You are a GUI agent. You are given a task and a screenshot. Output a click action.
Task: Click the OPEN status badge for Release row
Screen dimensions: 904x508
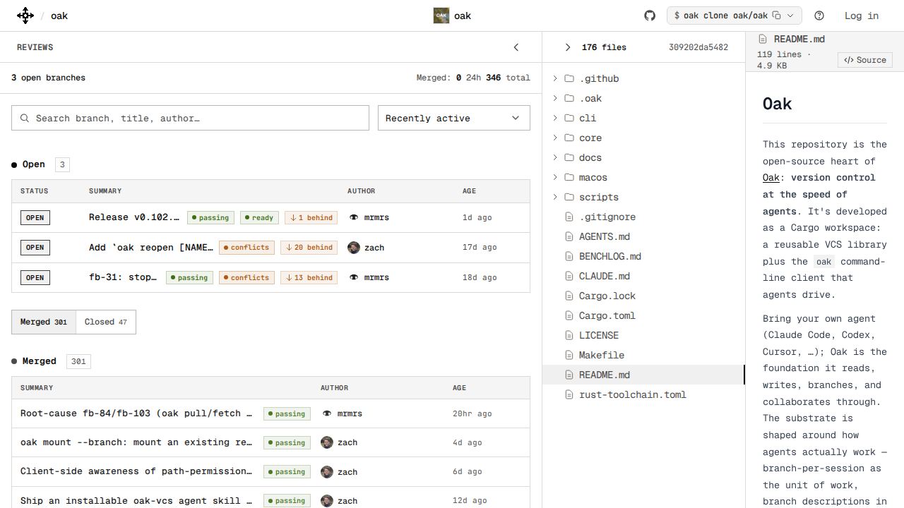[35, 217]
